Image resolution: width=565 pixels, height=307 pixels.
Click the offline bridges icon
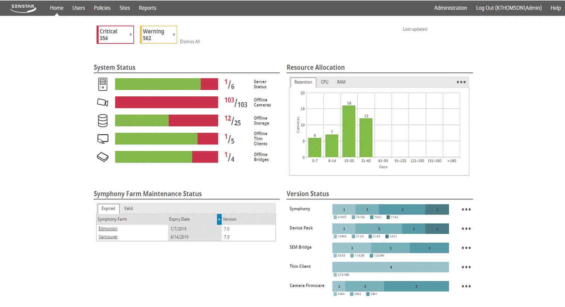[x=102, y=157]
